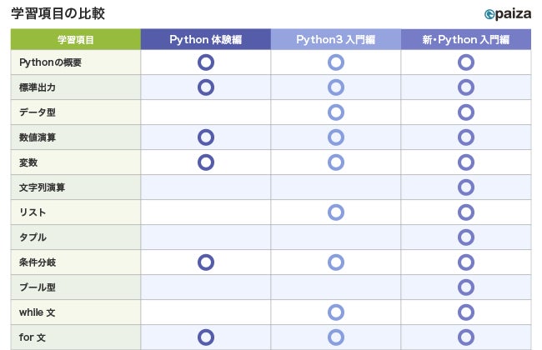The width and height of the screenshot is (542, 350).
Task: Select the Python 体験編 column header
Action: point(206,39)
